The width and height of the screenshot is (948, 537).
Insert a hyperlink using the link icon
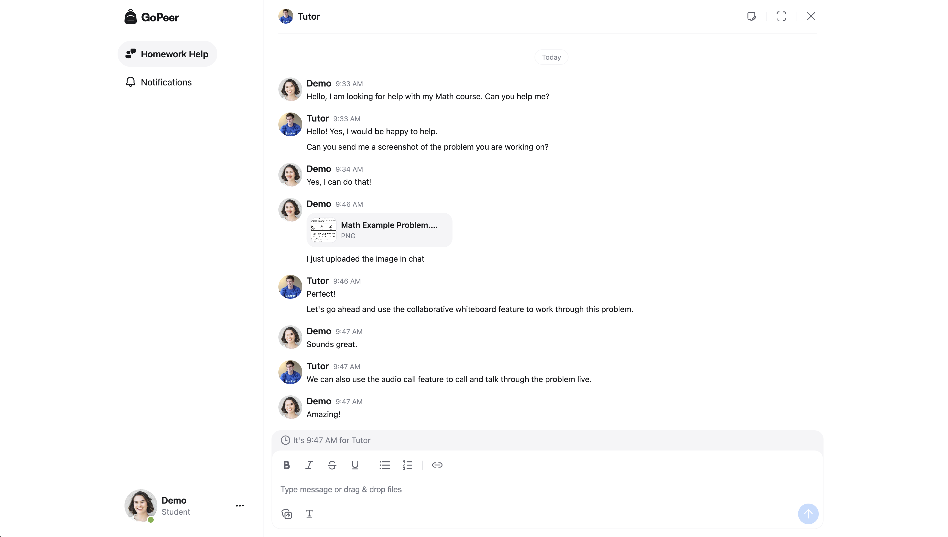point(437,465)
